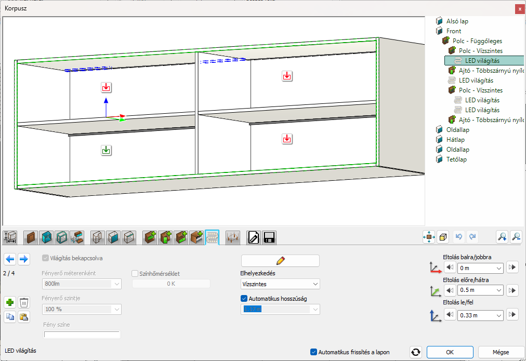
Task: Enable the Színhőmérséklet checkbox
Action: coord(135,274)
